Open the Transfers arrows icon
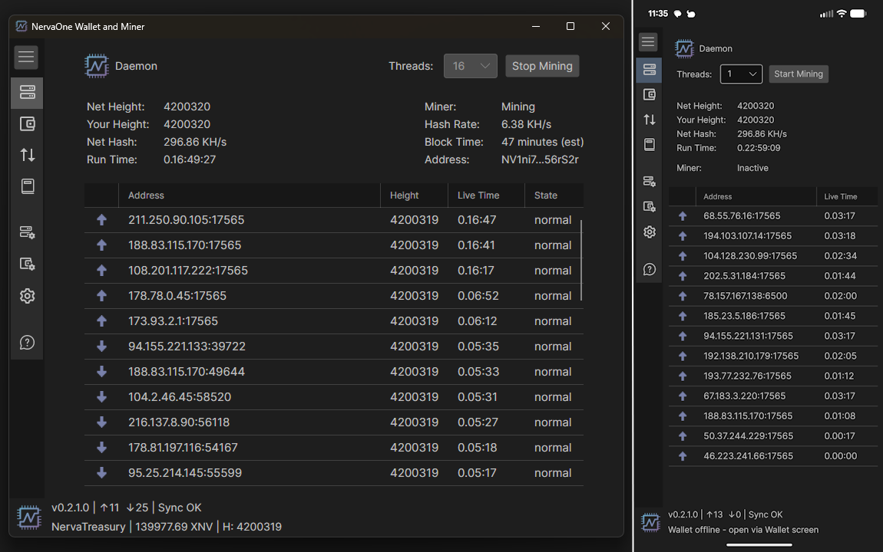Image resolution: width=883 pixels, height=552 pixels. 26,155
